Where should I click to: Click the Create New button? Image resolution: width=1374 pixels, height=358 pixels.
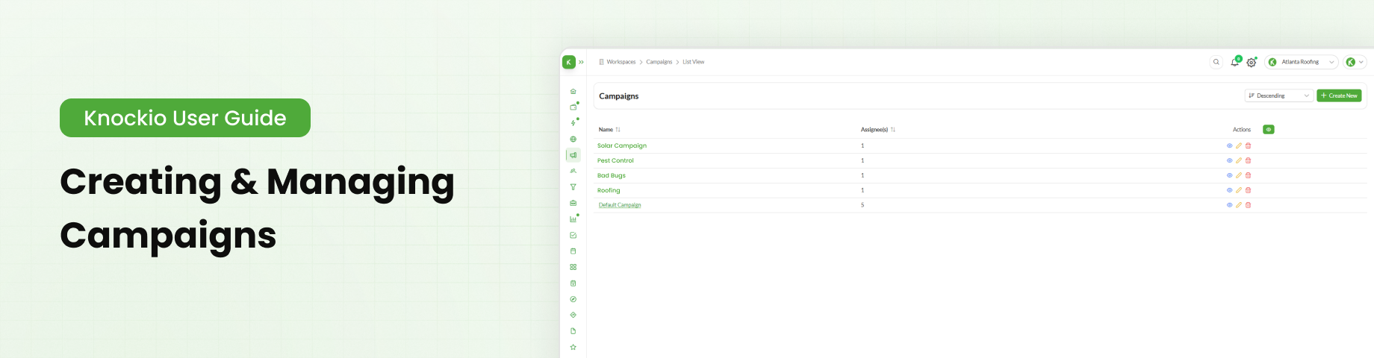pyautogui.click(x=1339, y=95)
